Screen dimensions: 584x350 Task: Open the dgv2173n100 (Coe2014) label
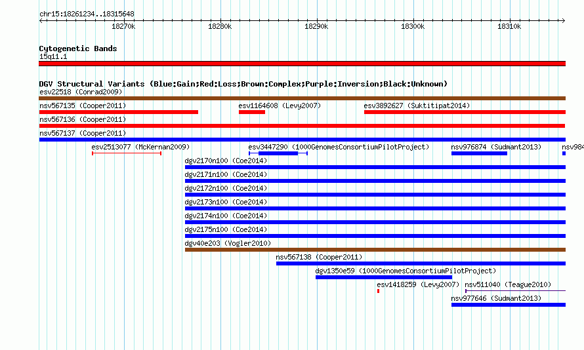coord(226,203)
